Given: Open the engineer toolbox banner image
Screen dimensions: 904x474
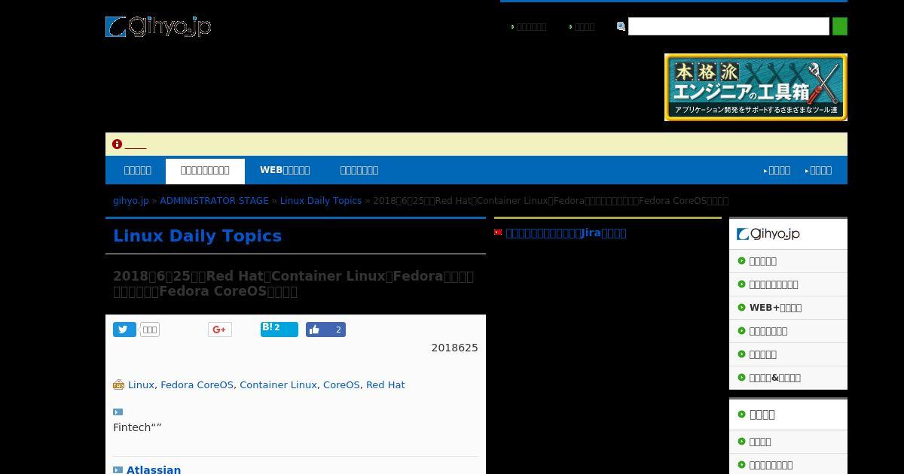Looking at the screenshot, I should pyautogui.click(x=756, y=87).
